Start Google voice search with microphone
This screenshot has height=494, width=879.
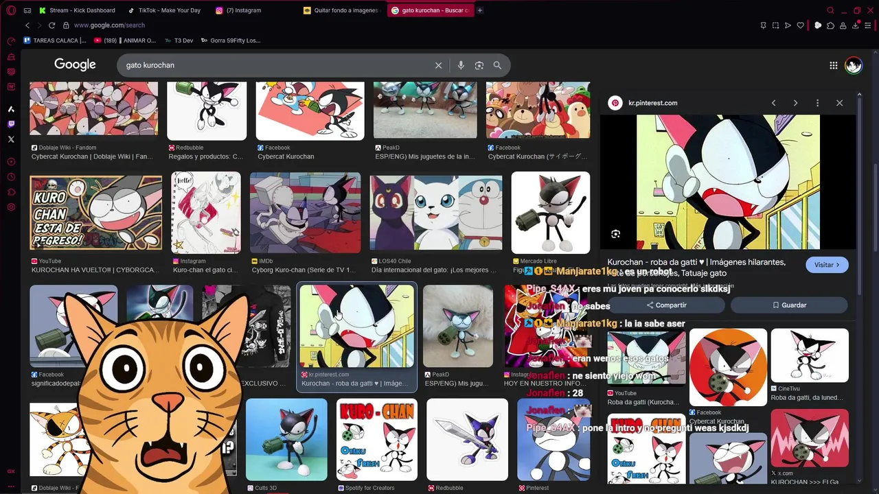point(461,65)
